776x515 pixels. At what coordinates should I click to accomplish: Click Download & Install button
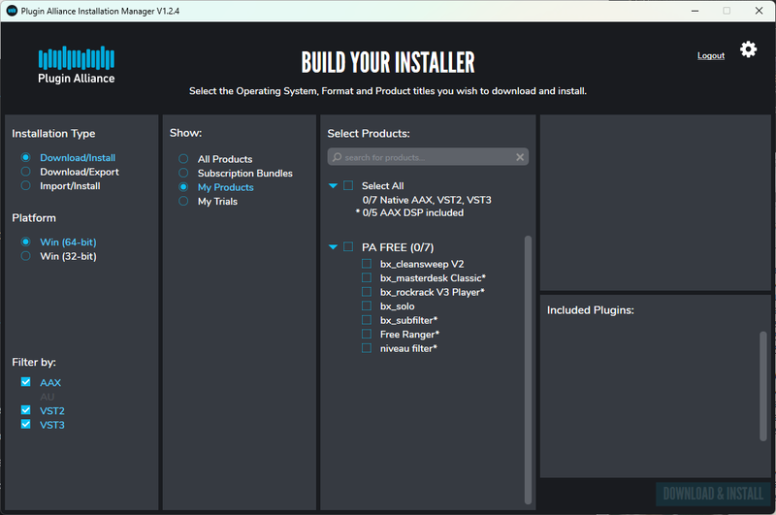(x=713, y=494)
